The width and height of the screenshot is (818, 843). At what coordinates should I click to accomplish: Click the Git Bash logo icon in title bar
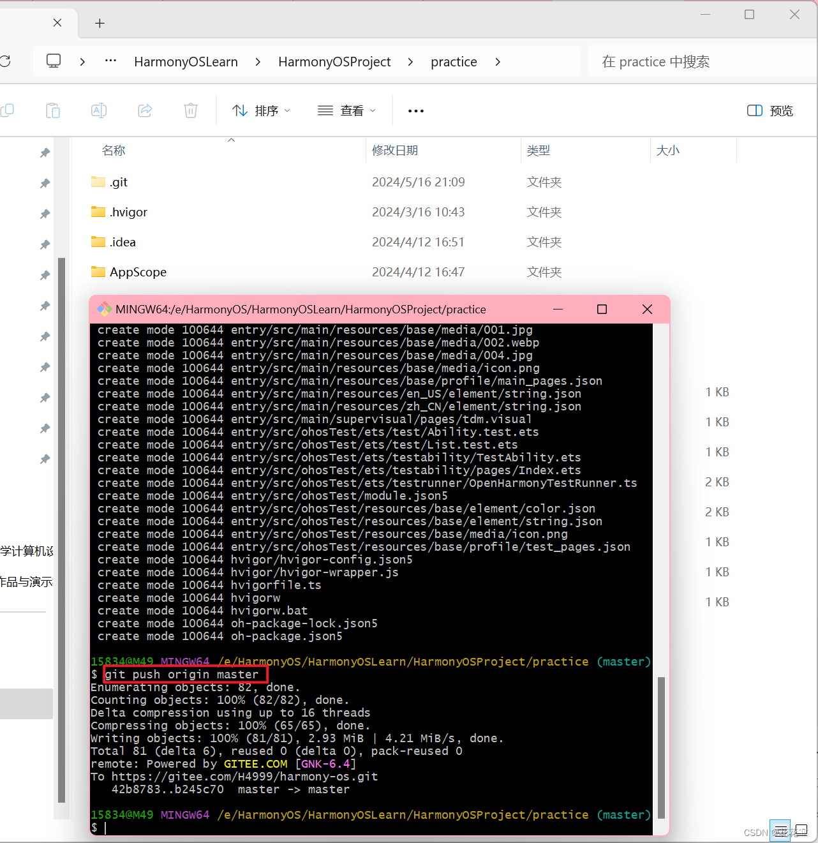coord(104,309)
